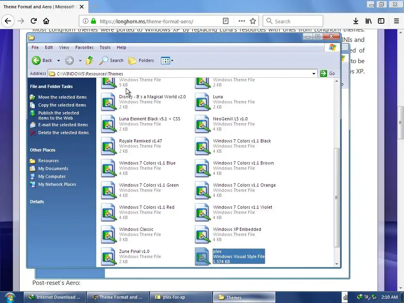Click Copy the selected items

[62, 105]
